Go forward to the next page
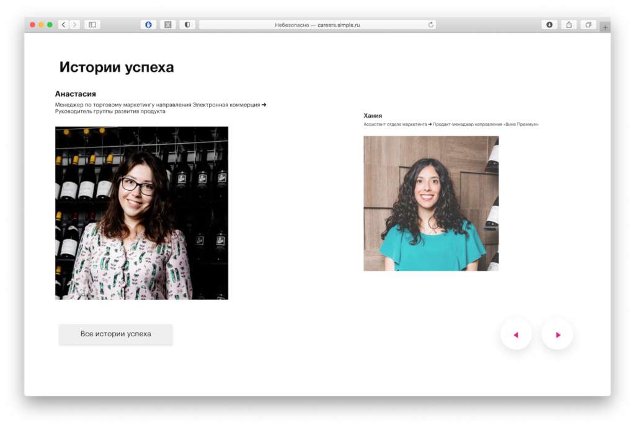This screenshot has width=635, height=428. [x=75, y=25]
